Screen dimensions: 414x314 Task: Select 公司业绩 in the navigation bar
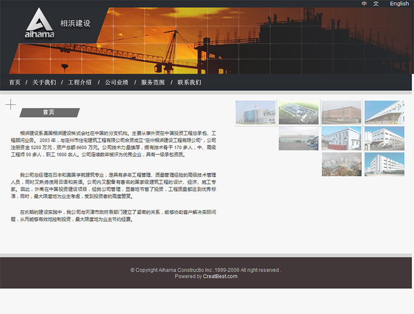(x=116, y=82)
